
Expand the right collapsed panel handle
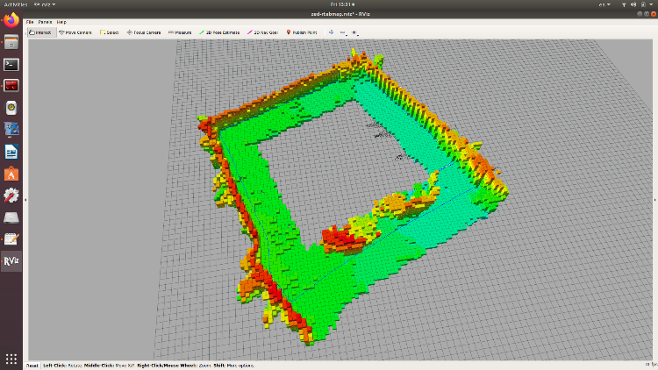pyautogui.click(x=654, y=200)
